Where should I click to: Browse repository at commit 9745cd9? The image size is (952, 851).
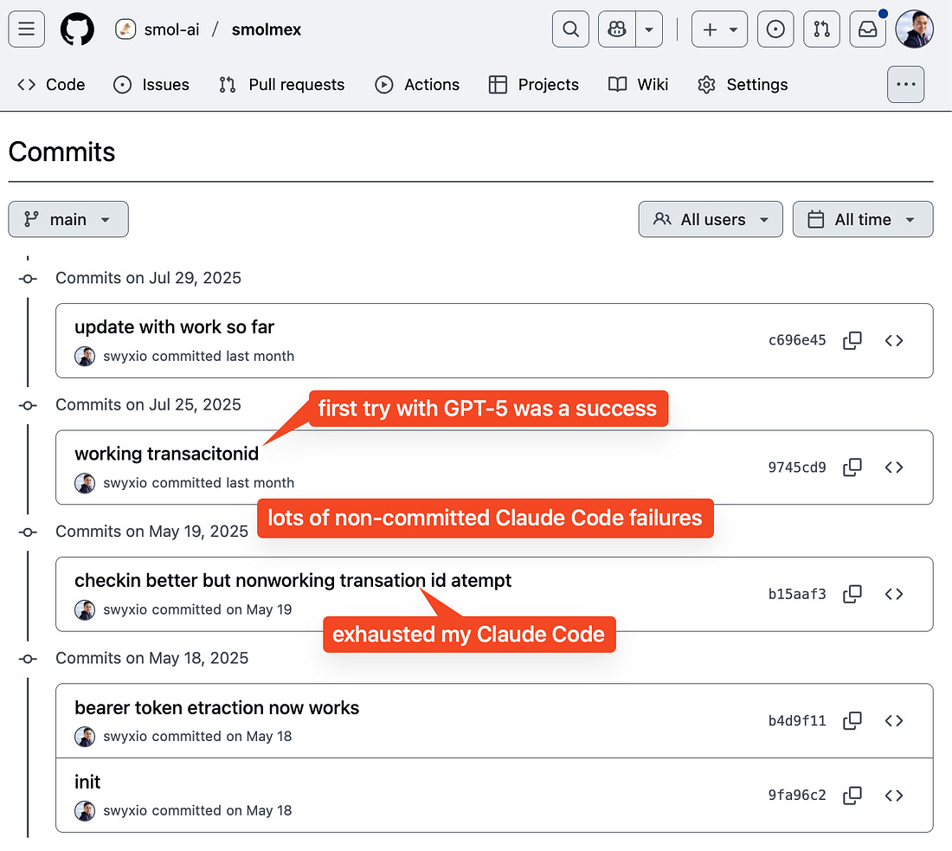click(894, 467)
